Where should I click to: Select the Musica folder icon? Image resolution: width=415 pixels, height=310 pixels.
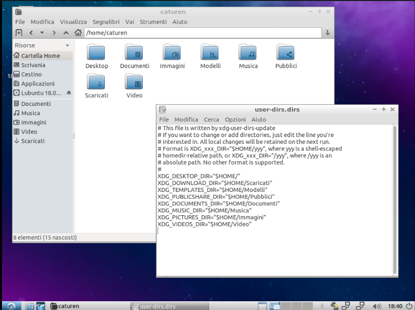(248, 52)
